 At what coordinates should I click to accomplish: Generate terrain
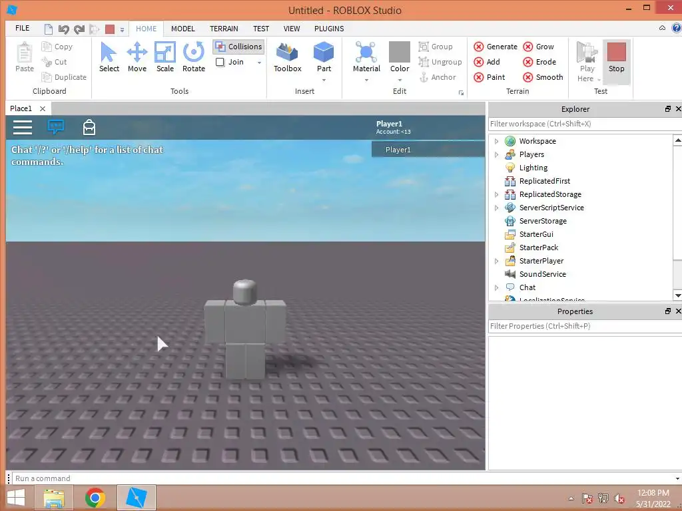[x=496, y=47]
